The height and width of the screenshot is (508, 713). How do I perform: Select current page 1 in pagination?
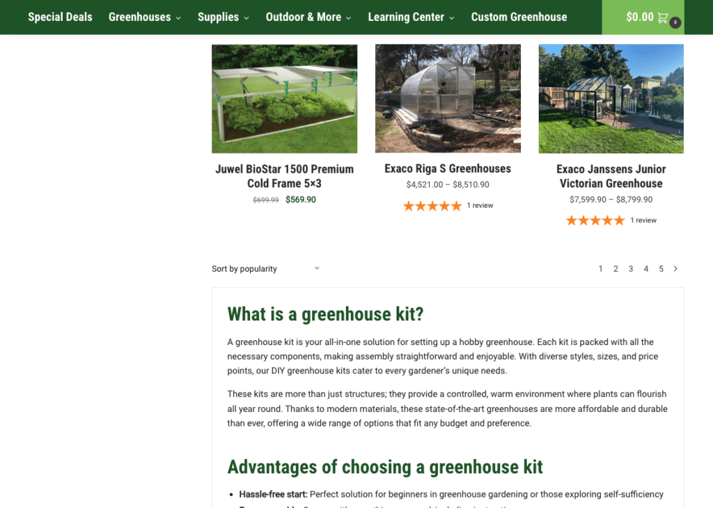pos(601,268)
